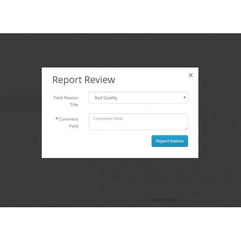Click the Report Review dialog heading
241x241 pixels.
(84, 80)
